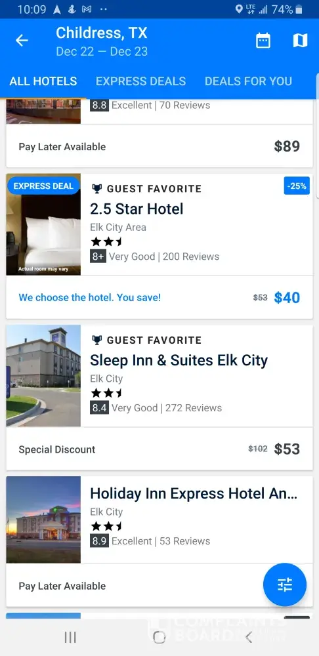Tap the -25% discount badge
The height and width of the screenshot is (656, 319).
coord(297,186)
